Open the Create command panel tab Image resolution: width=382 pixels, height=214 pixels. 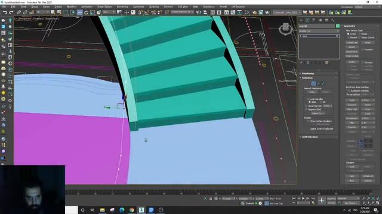click(x=301, y=20)
